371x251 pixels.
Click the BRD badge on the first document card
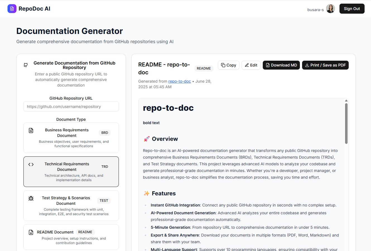104,132
